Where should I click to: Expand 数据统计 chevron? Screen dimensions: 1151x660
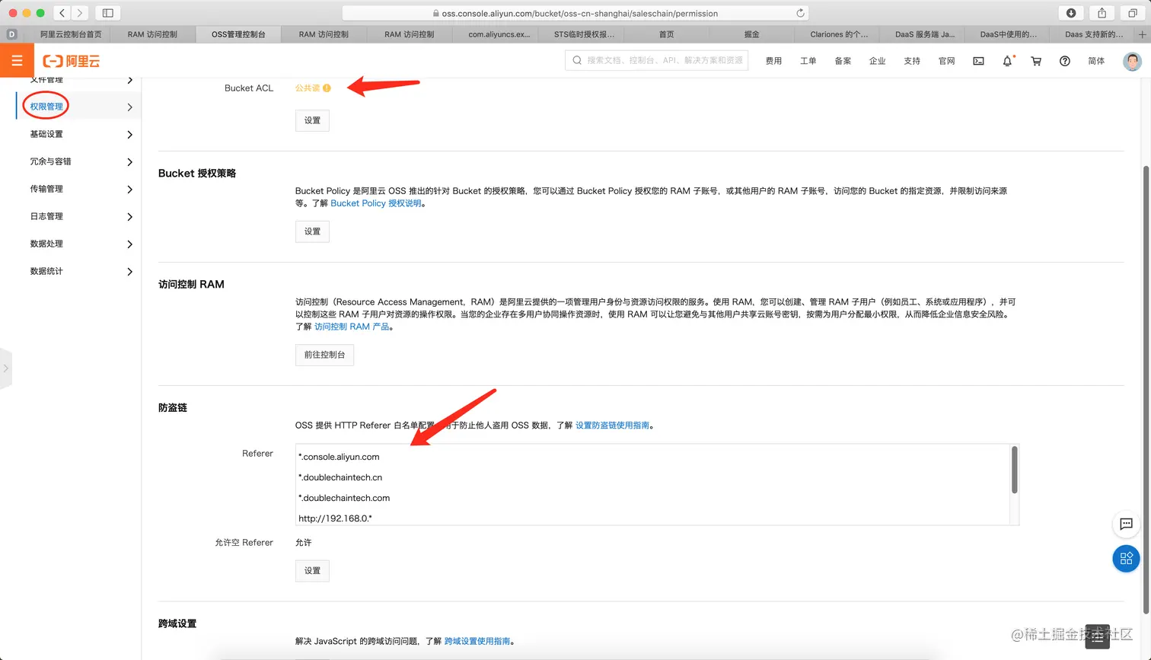coord(129,272)
